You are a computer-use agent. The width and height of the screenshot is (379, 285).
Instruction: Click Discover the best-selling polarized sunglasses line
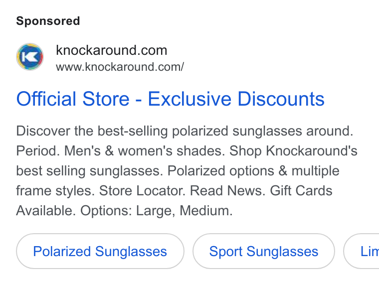pyautogui.click(x=185, y=131)
